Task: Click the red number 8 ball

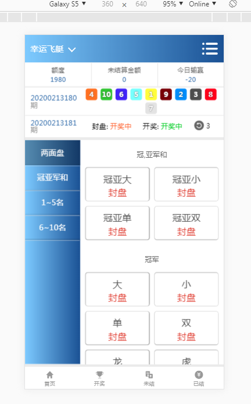Action: (211, 94)
